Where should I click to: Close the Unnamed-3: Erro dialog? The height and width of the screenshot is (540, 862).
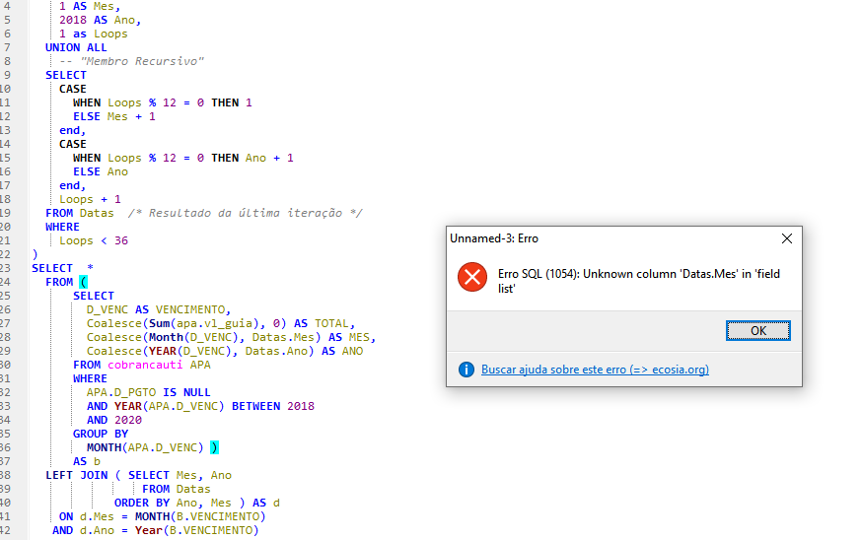pos(787,238)
